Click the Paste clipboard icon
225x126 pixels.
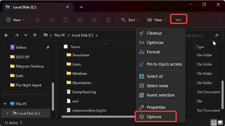(x=66, y=20)
